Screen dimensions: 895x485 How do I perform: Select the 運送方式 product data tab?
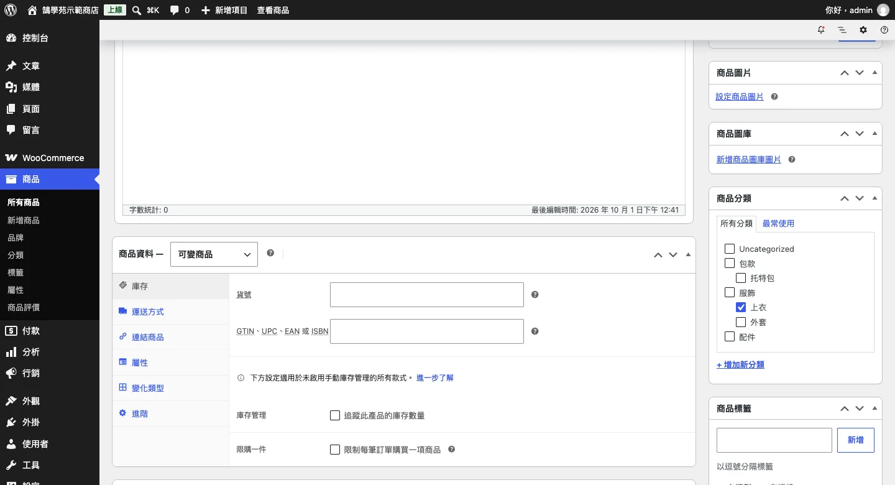pos(171,312)
